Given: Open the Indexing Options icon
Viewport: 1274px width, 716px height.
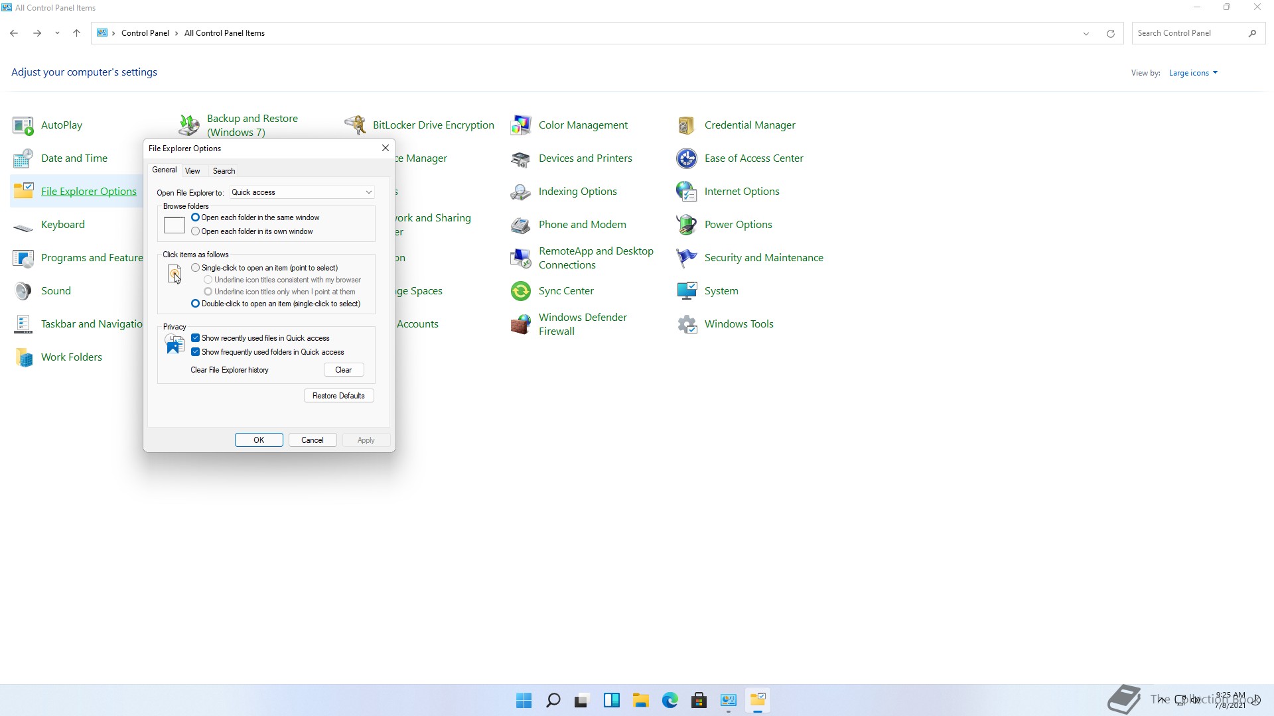Looking at the screenshot, I should (521, 192).
